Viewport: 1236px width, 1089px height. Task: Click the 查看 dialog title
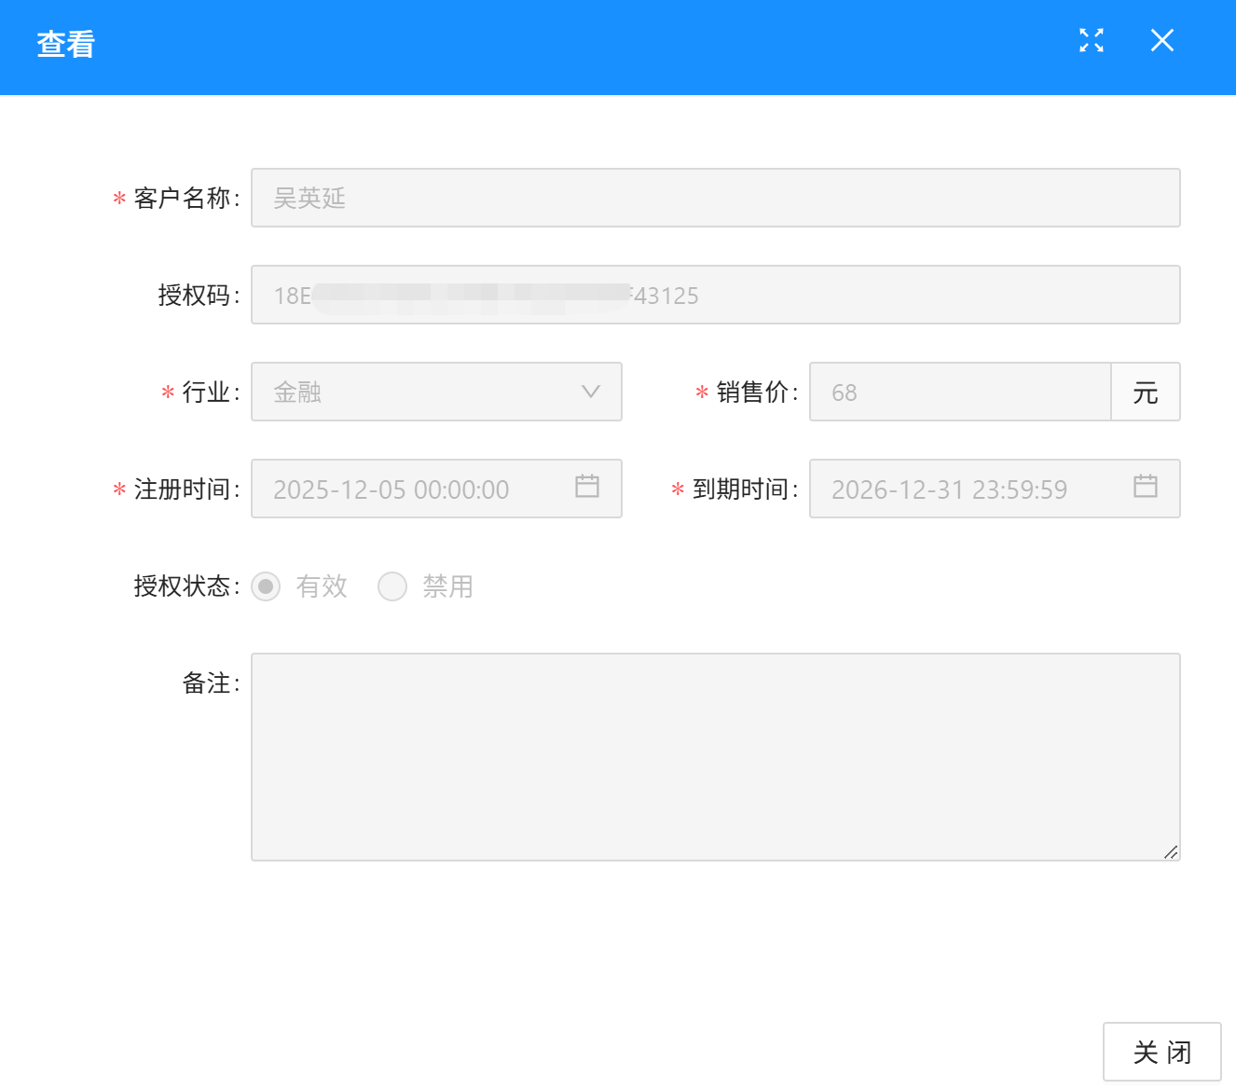point(66,44)
